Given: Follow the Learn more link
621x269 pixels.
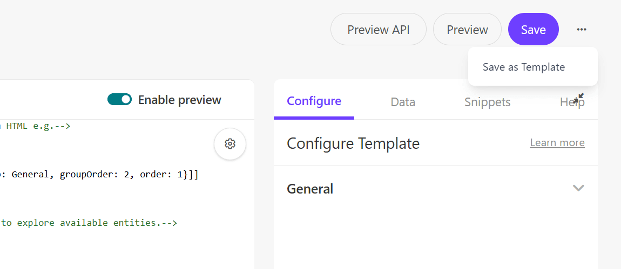Looking at the screenshot, I should click(x=557, y=143).
